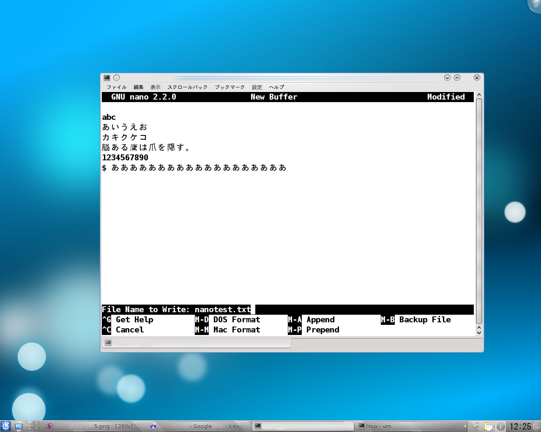Click the Konsole window menu icon in title bar
The height and width of the screenshot is (432, 541).
click(x=107, y=78)
